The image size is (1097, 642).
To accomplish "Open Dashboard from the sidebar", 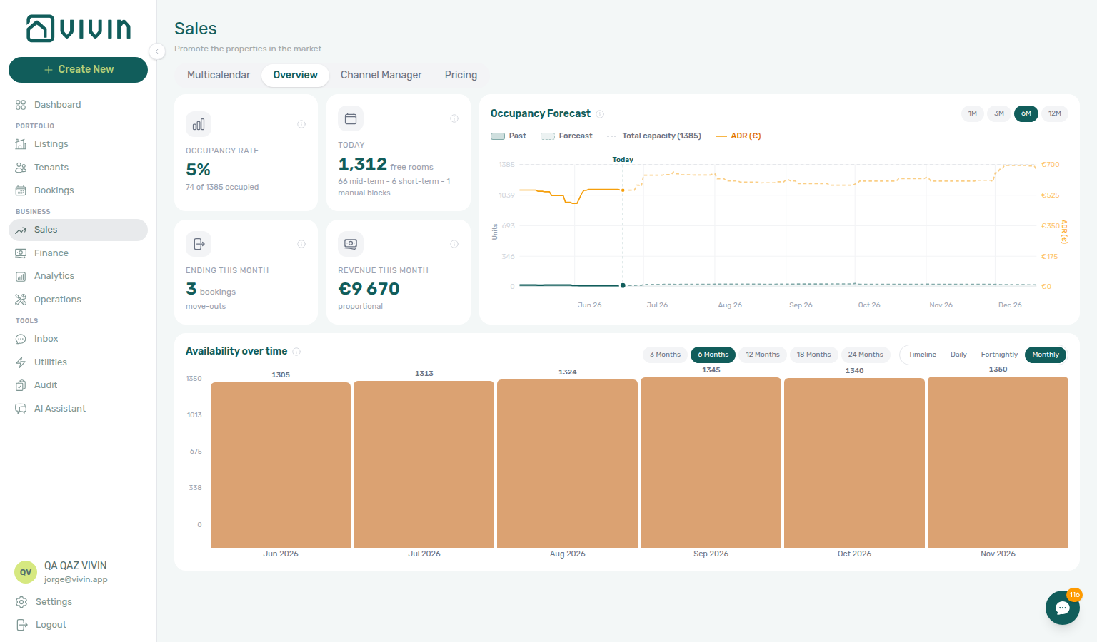I will click(57, 105).
